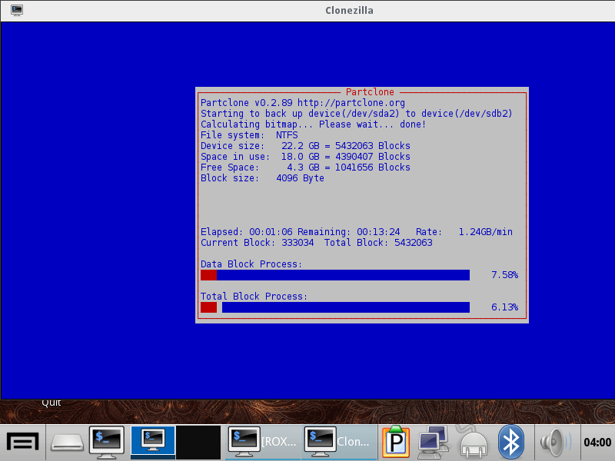Click the Data Block Process progress bar

pyautogui.click(x=335, y=275)
